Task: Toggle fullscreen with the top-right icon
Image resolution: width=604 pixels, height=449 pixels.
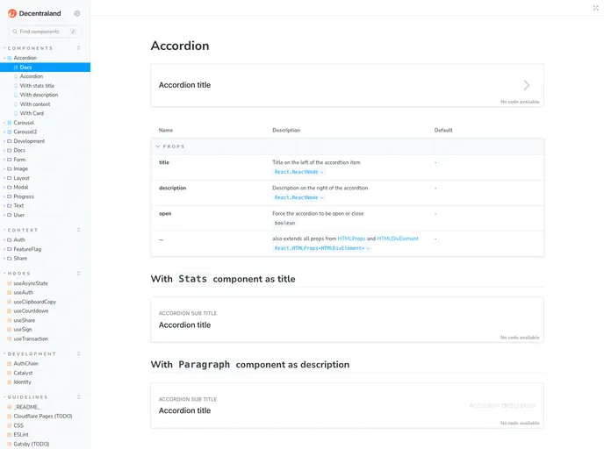Action: 595,8
